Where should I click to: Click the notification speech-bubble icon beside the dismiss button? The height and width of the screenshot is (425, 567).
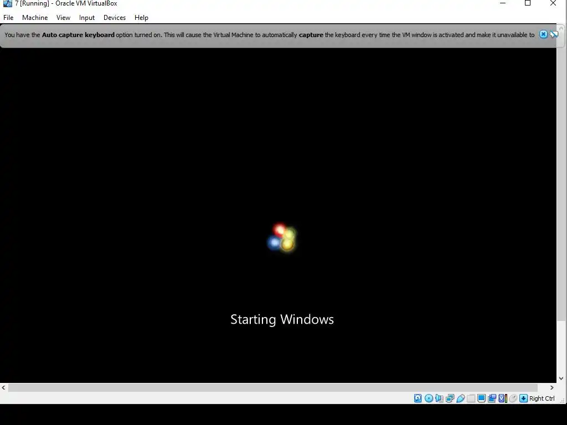(x=554, y=34)
